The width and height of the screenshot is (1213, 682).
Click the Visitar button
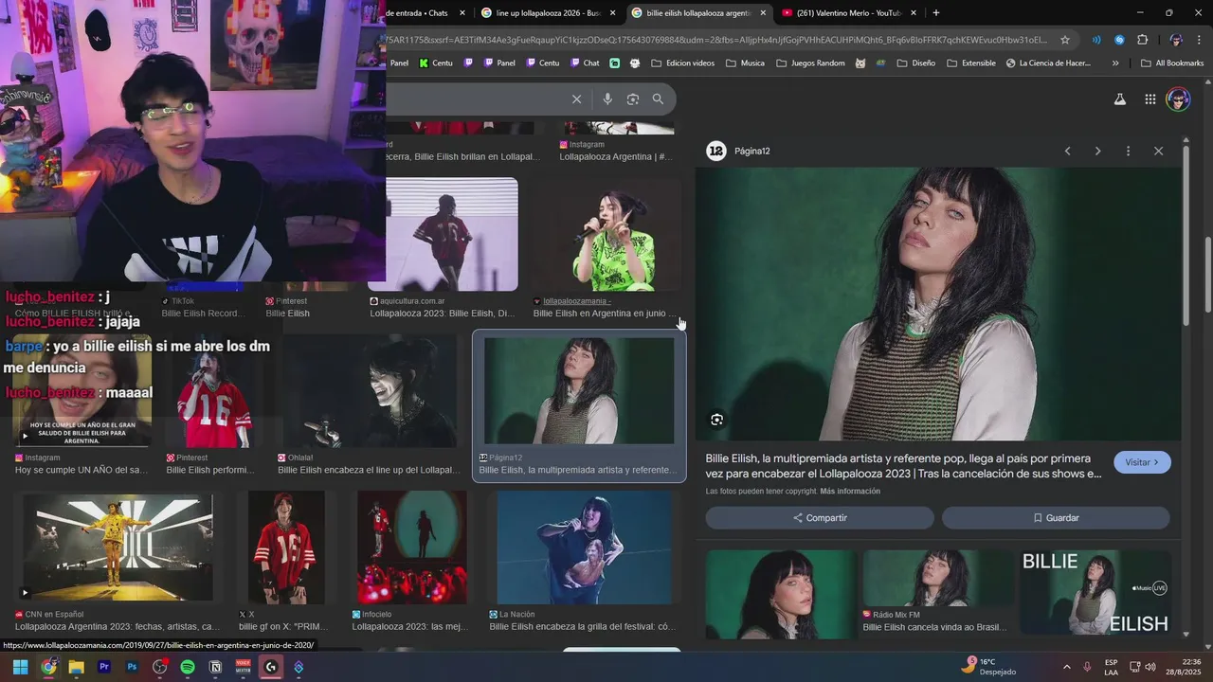[x=1142, y=462]
